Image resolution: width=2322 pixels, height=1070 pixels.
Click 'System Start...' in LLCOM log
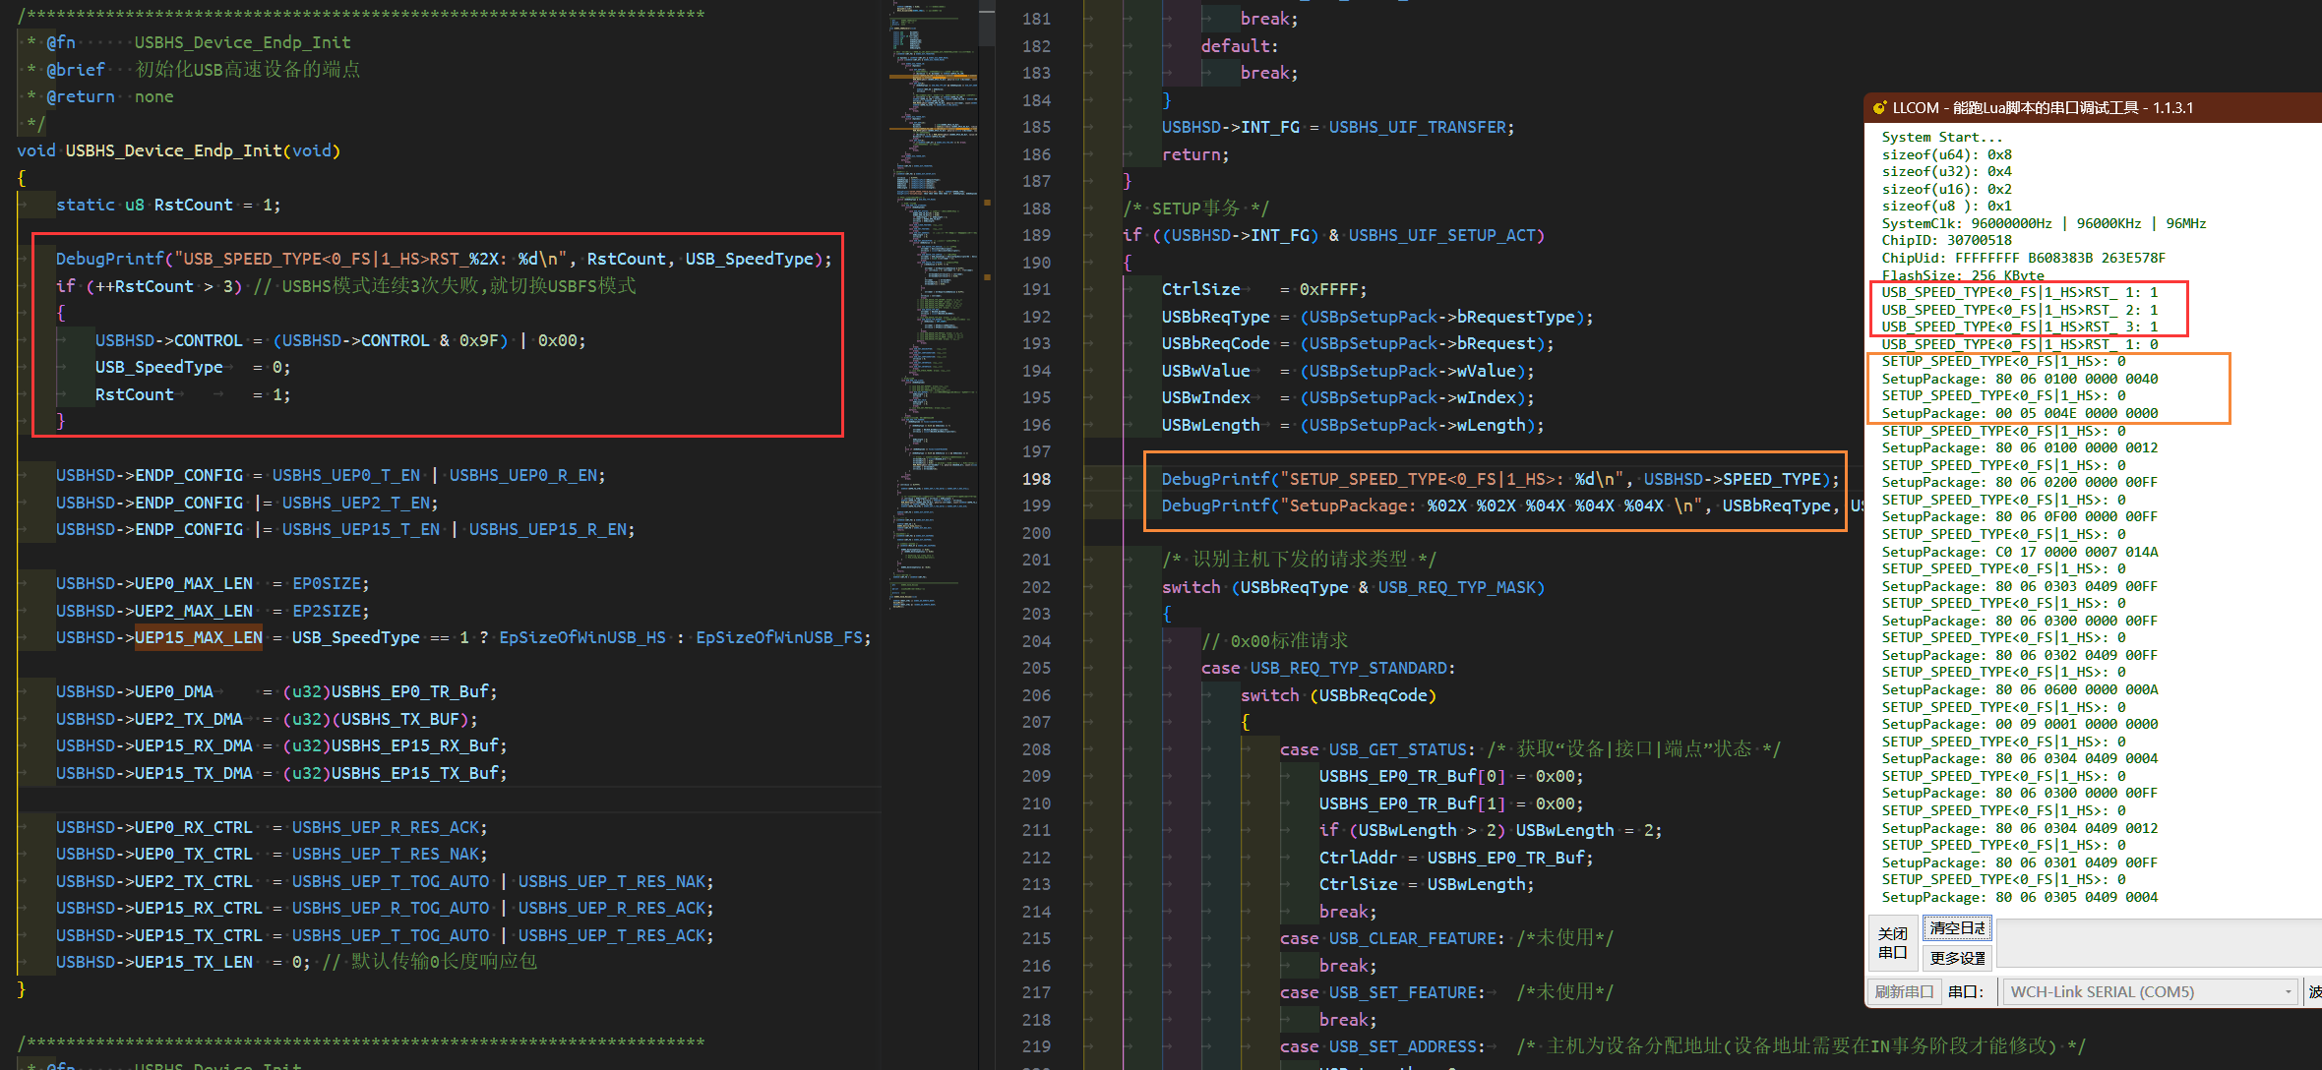click(x=1942, y=137)
